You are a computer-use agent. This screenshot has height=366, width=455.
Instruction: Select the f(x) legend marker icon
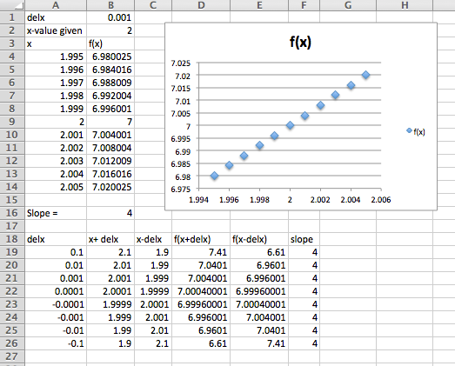pyautogui.click(x=409, y=130)
